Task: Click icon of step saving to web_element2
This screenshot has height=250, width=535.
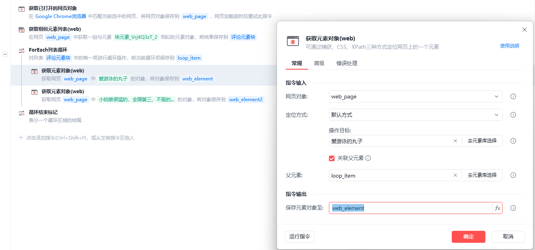Action: 34,92
